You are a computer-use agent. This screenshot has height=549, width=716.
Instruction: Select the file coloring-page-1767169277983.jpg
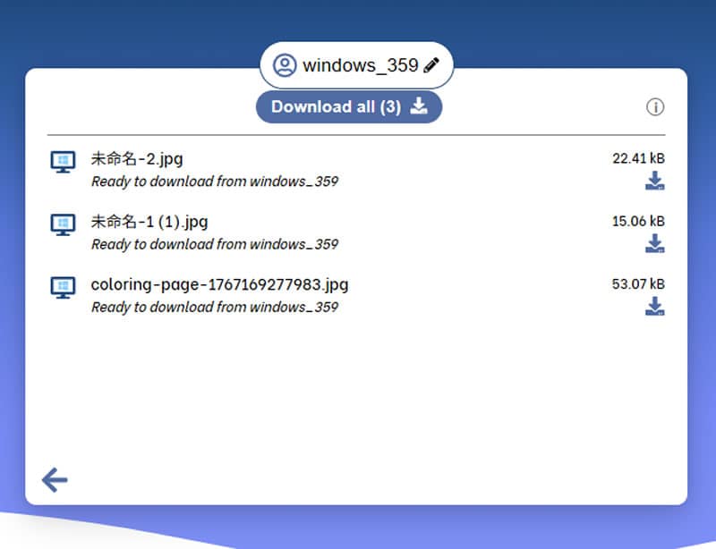click(x=219, y=285)
